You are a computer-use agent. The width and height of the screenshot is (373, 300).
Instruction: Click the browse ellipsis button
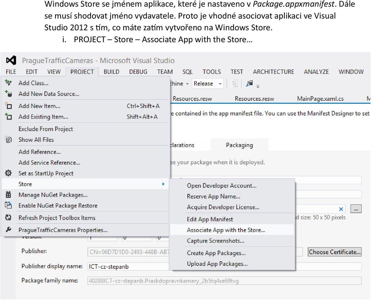coord(356,209)
